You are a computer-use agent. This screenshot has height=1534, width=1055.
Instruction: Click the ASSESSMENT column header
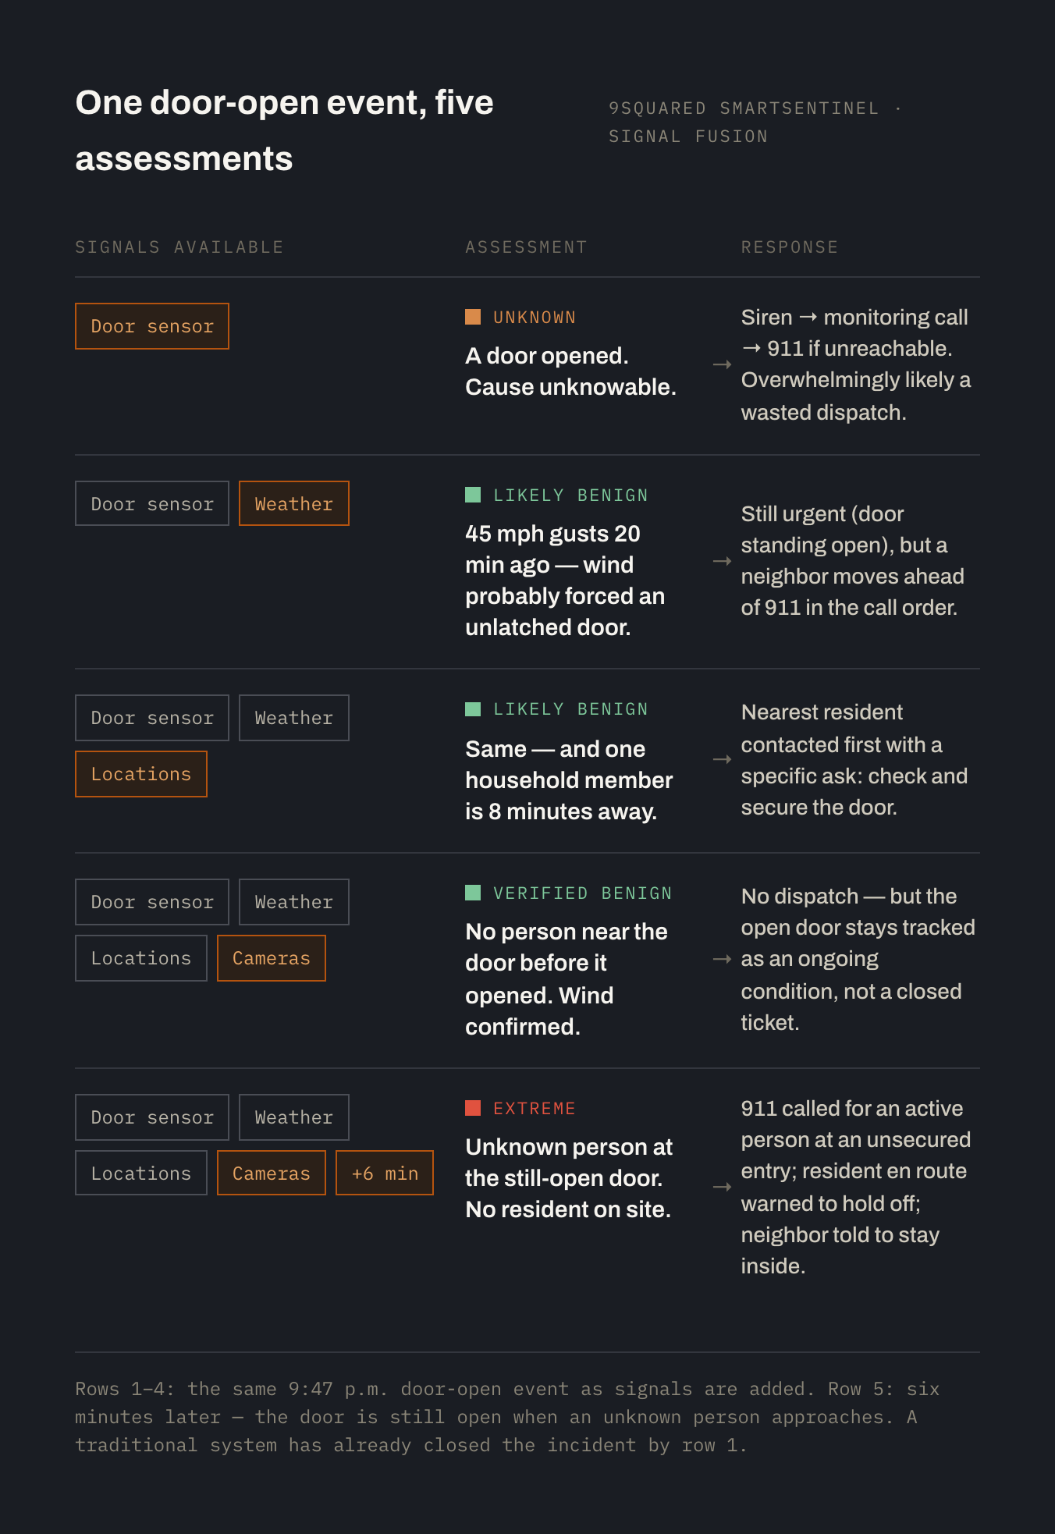tap(526, 247)
